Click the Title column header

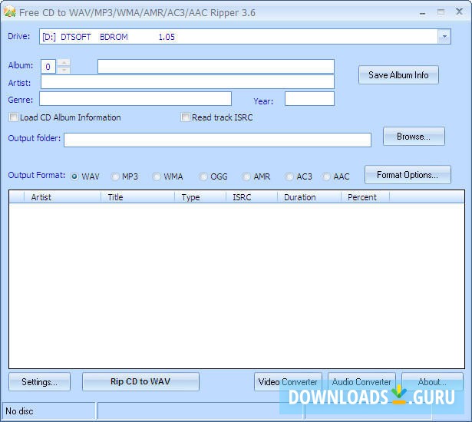tap(138, 197)
